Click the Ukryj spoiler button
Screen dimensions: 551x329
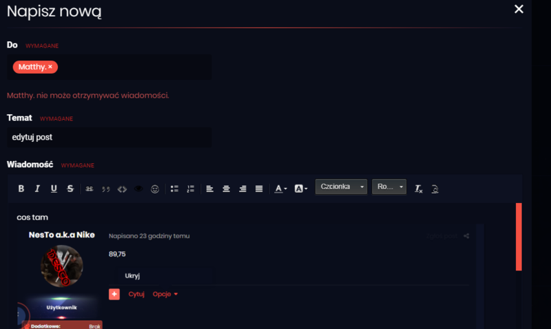(132, 275)
